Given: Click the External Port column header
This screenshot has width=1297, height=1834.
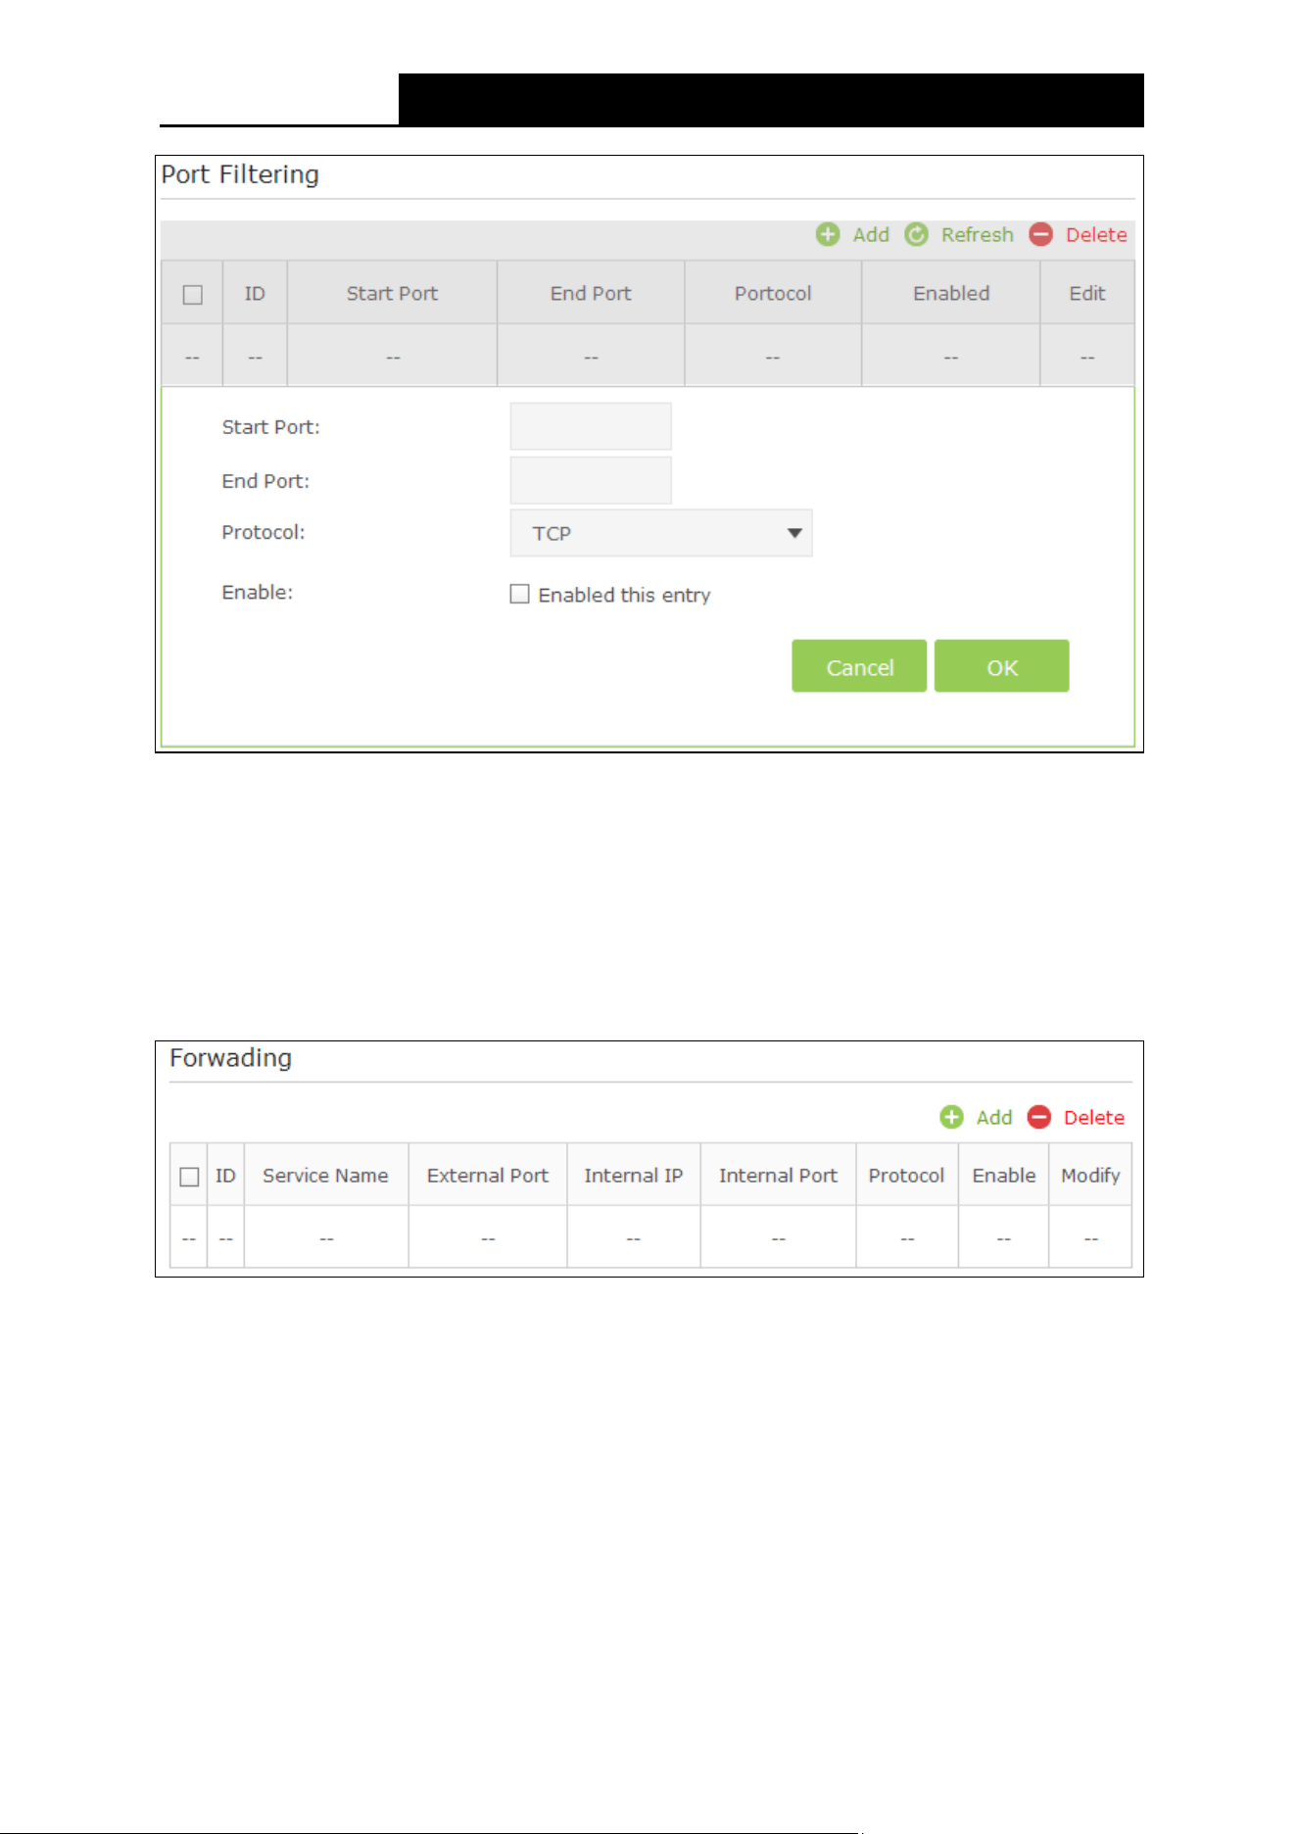Looking at the screenshot, I should 488,1175.
